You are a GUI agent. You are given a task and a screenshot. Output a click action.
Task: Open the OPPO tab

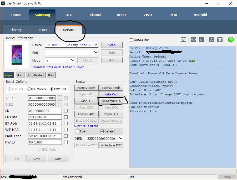pyautogui.click(x=121, y=15)
